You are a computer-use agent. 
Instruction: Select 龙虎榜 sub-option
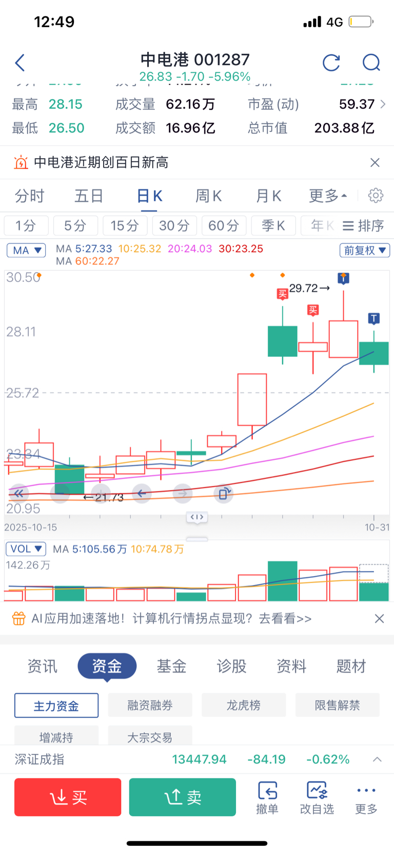[244, 705]
